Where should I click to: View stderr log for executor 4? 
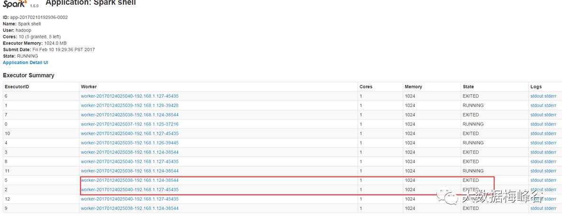click(x=550, y=143)
